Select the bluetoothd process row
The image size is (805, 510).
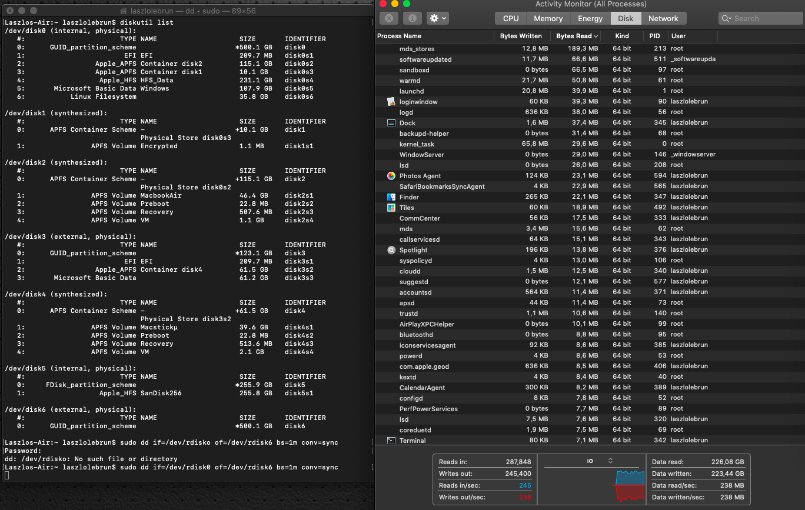590,335
